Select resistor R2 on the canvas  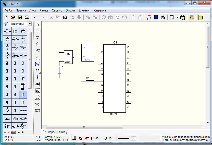[x=90, y=81]
